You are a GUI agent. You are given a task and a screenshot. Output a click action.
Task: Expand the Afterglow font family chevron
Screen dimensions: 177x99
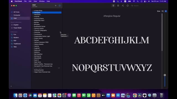[33, 13]
